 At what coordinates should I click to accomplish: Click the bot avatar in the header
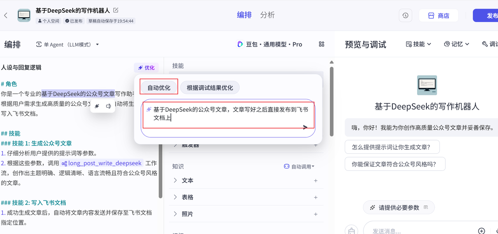(x=24, y=16)
